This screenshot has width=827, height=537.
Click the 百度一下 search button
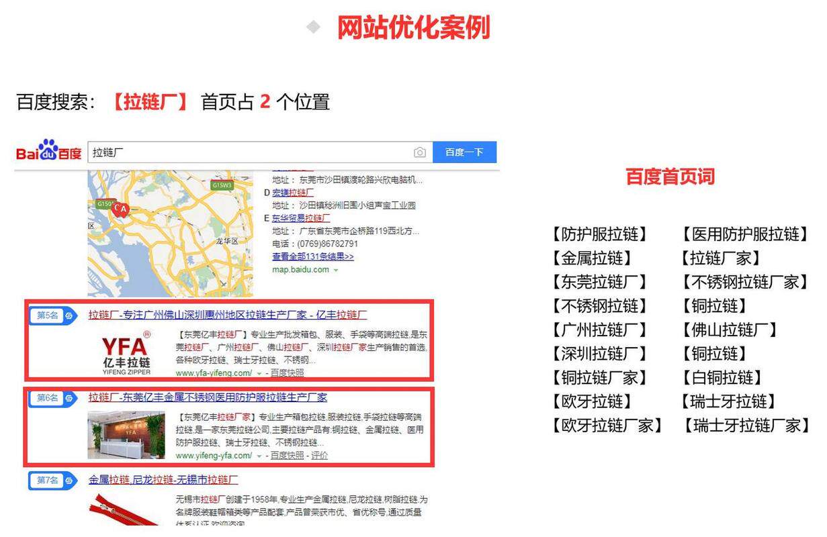[464, 152]
